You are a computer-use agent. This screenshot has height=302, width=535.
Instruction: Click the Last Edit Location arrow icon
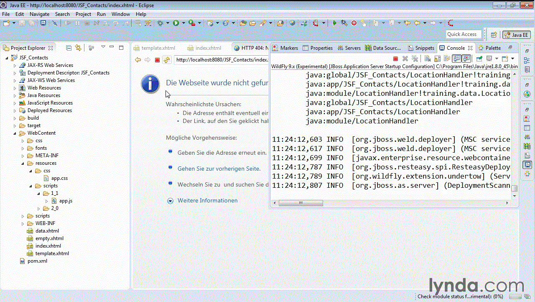click(x=407, y=23)
